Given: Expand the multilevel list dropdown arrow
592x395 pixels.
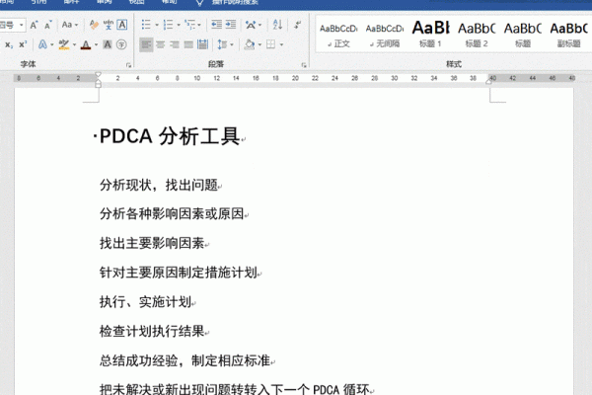Looking at the screenshot, I should point(199,26).
